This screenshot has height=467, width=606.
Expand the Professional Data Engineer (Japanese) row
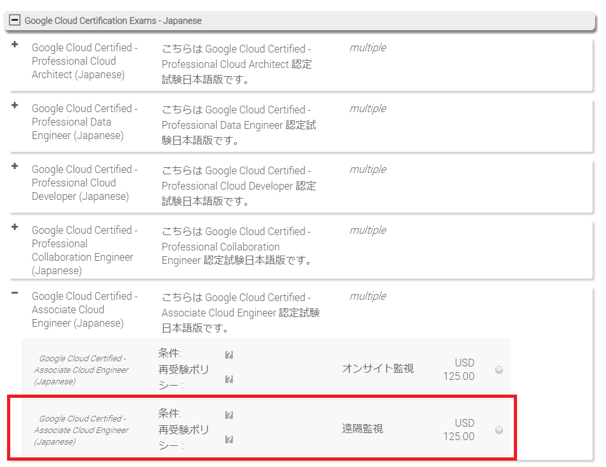point(15,105)
